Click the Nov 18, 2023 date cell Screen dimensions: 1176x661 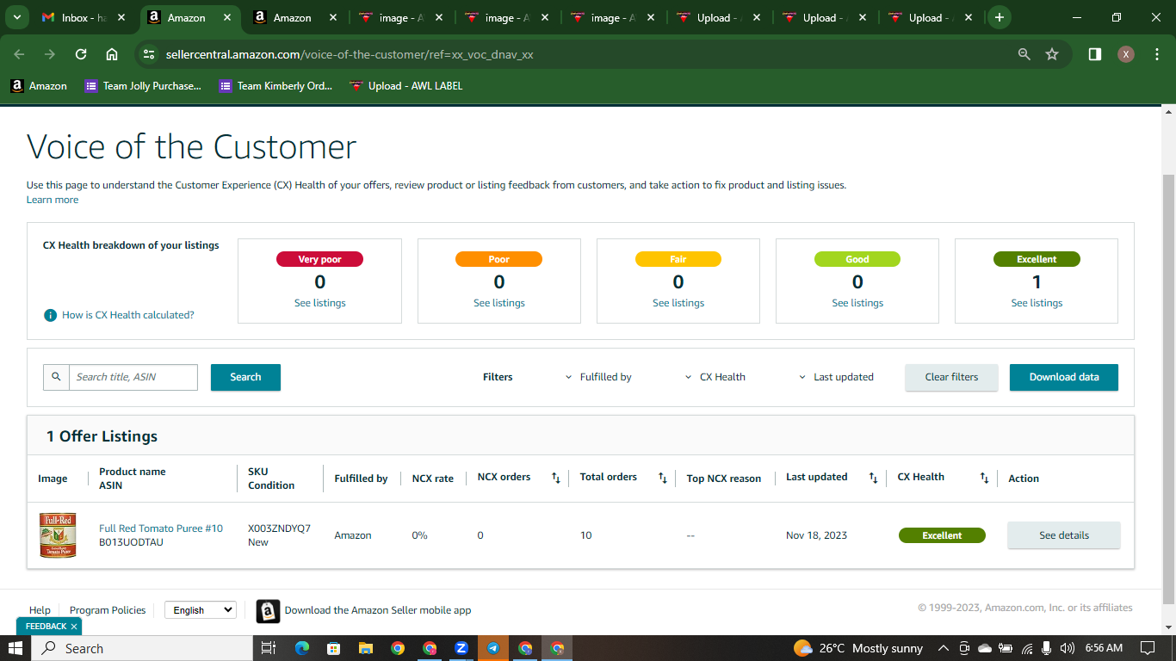816,535
